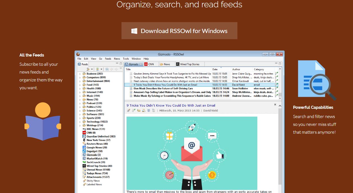This screenshot has width=353, height=193.
Task: Open the Labeled News bin icon
Action: coord(84,184)
